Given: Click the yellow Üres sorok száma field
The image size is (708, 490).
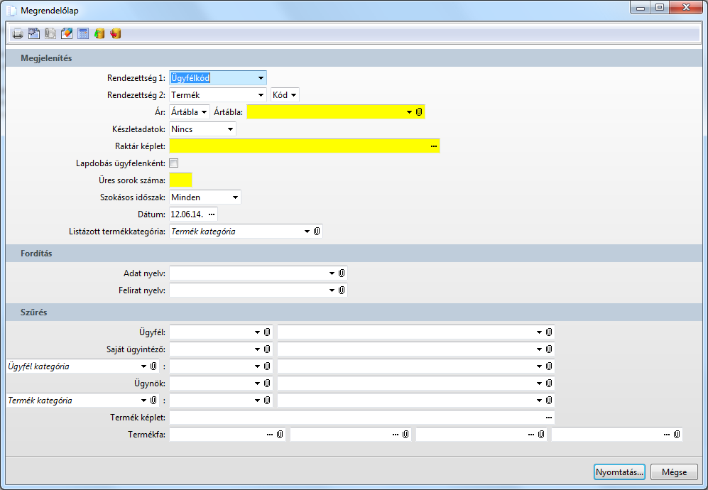Looking at the screenshot, I should point(181,180).
